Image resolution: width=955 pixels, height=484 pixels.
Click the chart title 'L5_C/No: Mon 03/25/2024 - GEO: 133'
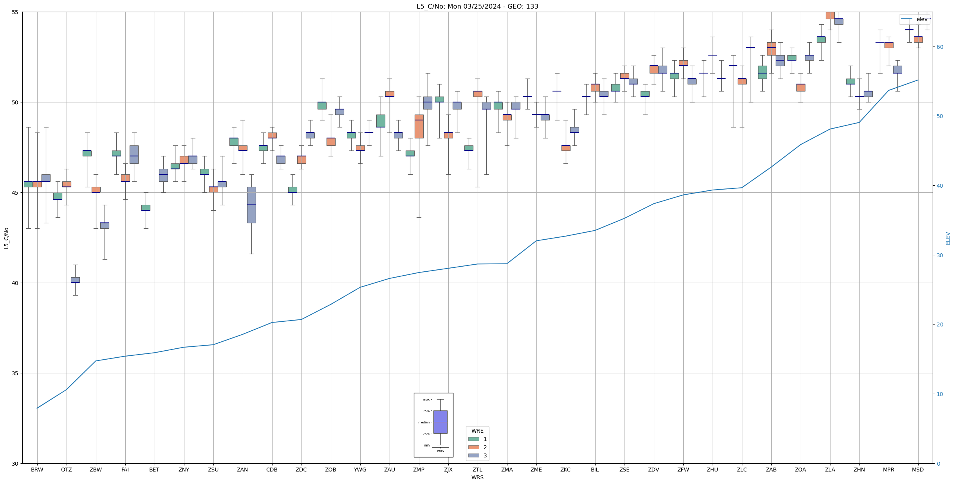[x=477, y=6]
